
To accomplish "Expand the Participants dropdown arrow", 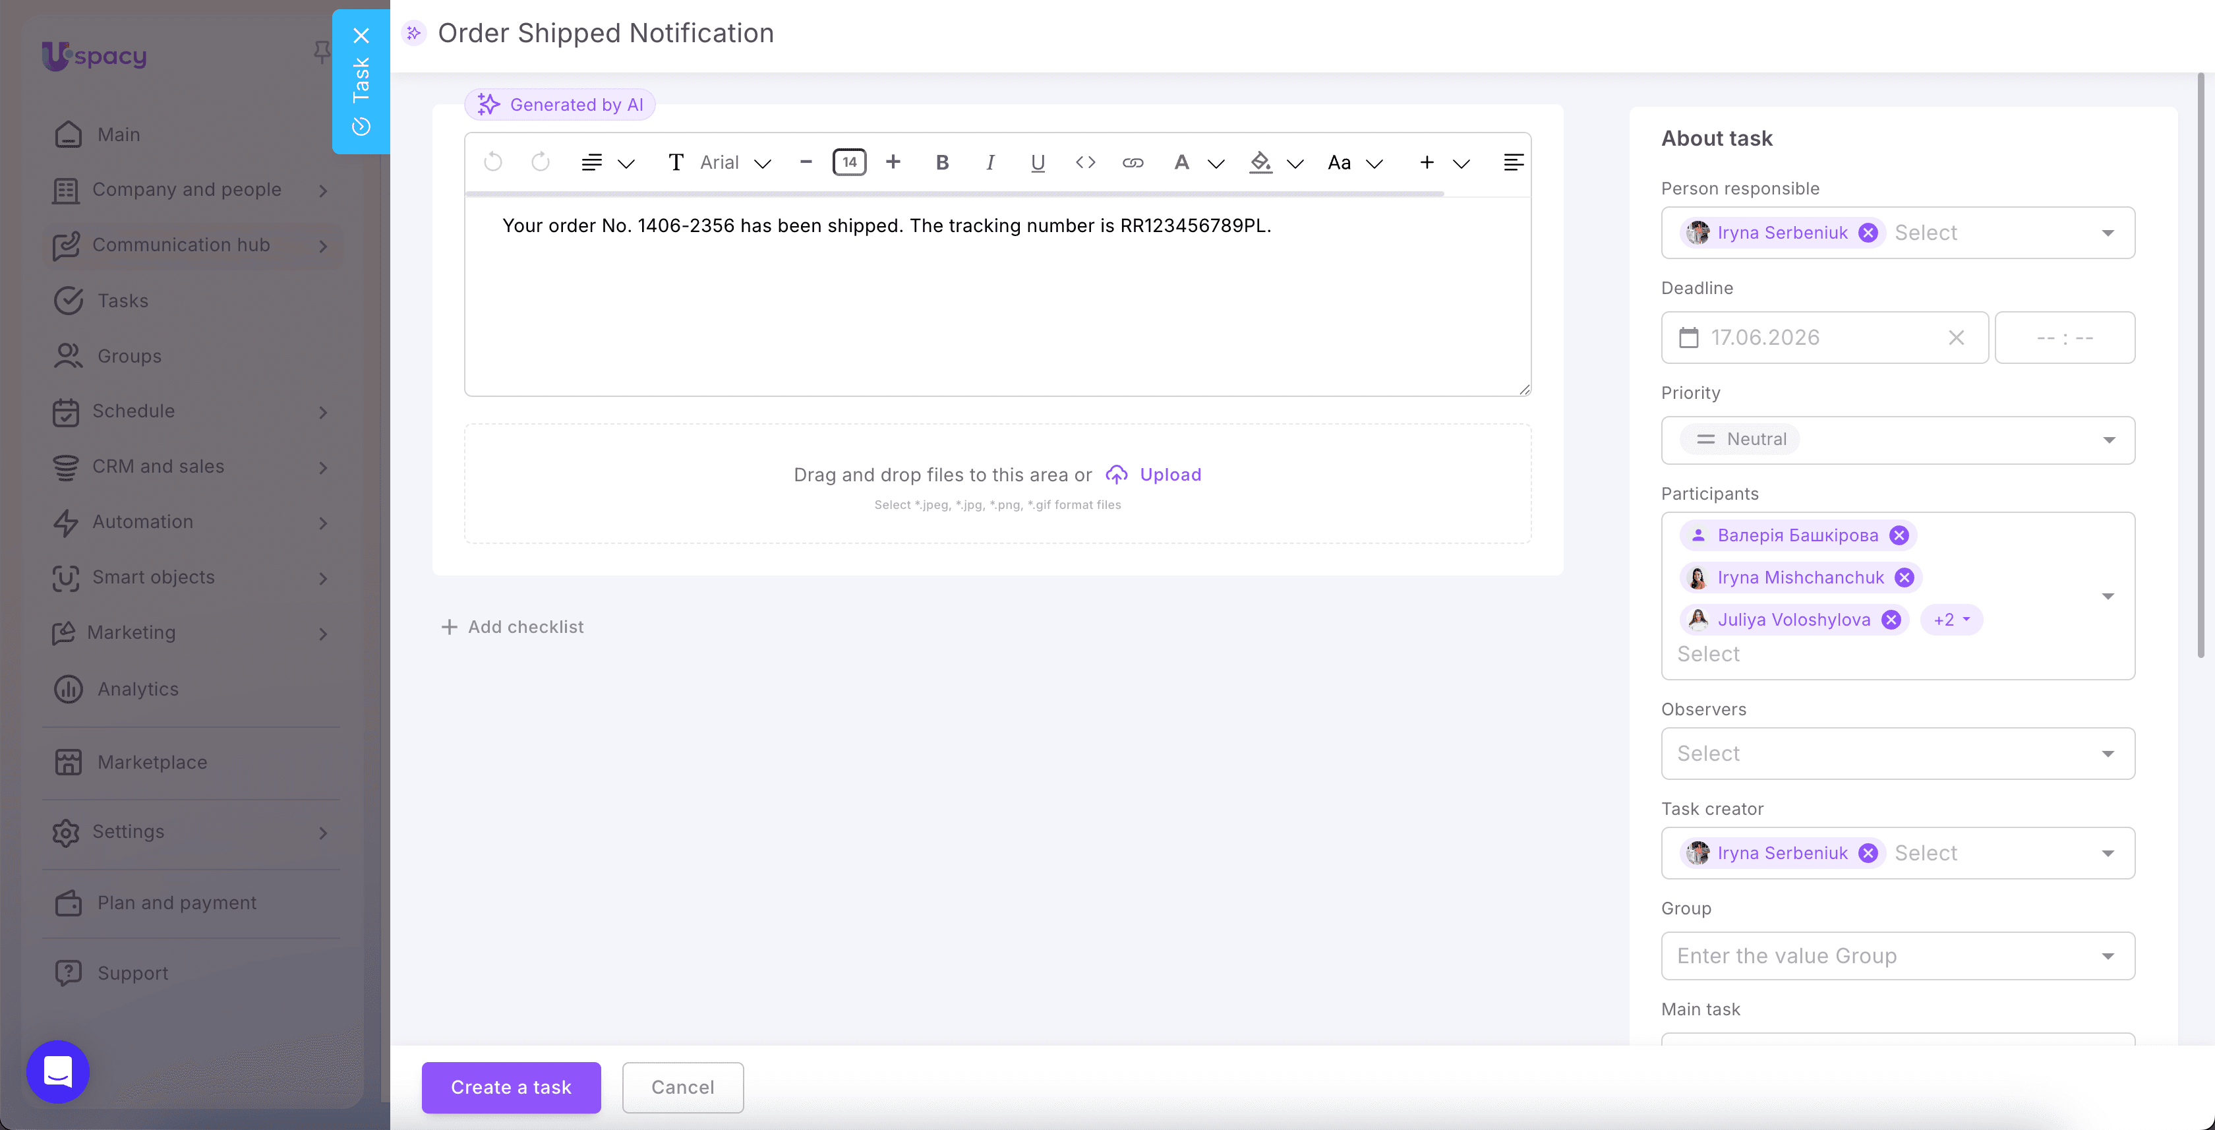I will [2108, 596].
